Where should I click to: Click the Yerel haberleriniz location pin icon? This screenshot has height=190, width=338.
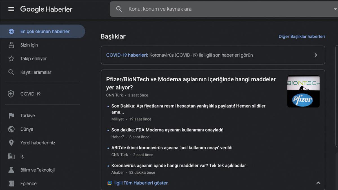tap(11, 143)
